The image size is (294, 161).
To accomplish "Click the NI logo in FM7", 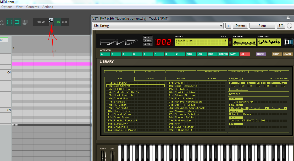I will tap(289, 42).
